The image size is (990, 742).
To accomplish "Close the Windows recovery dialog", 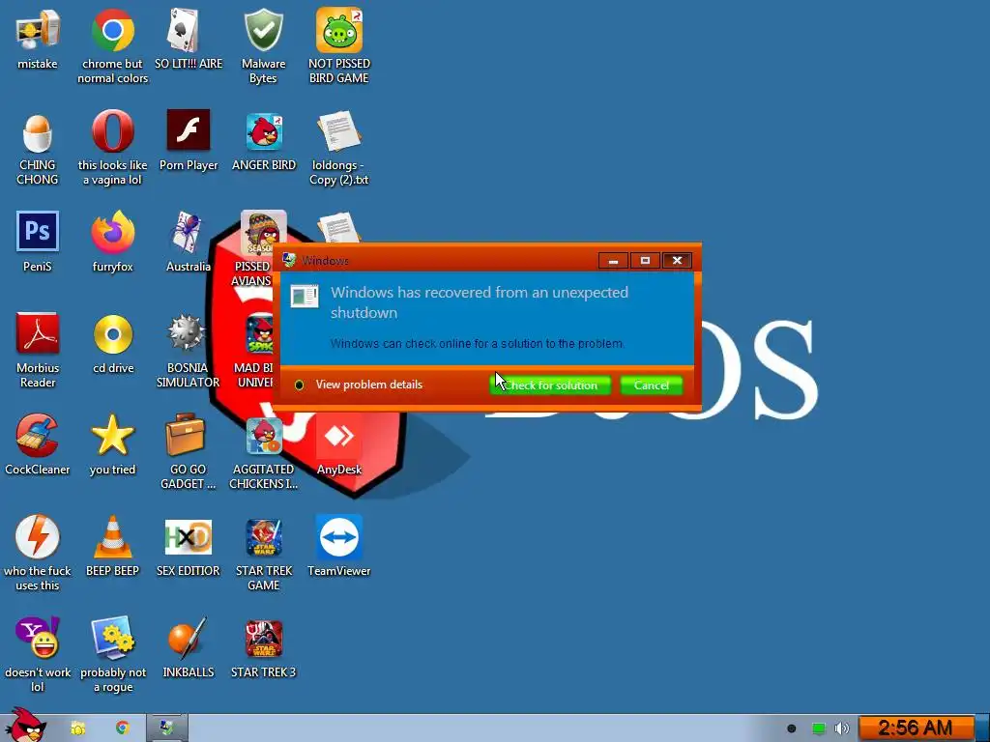I will [677, 261].
